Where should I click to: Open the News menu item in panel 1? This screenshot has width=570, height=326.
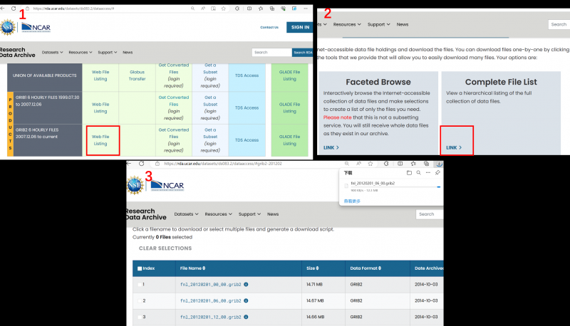(x=128, y=52)
